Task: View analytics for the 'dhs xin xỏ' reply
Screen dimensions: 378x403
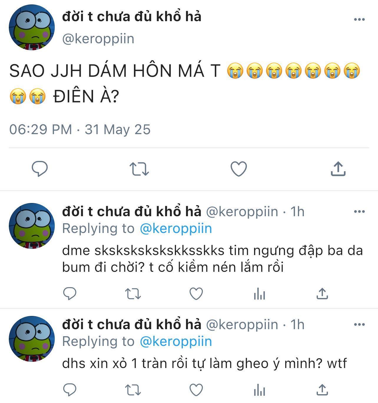Action: click(x=259, y=390)
